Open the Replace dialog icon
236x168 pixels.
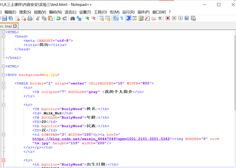click(79, 18)
